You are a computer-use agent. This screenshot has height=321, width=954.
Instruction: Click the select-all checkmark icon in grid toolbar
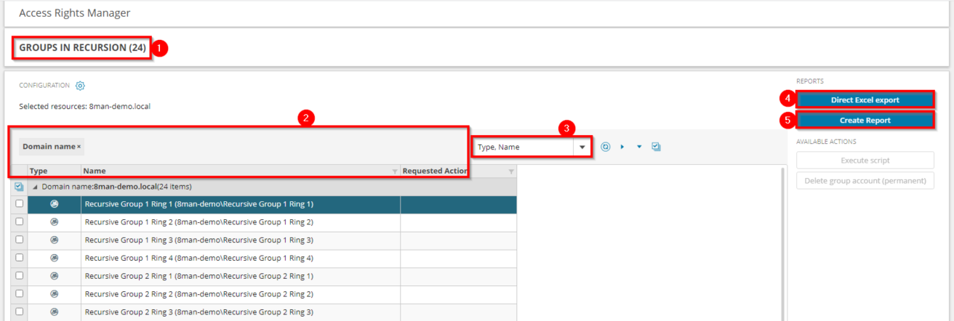click(x=657, y=147)
